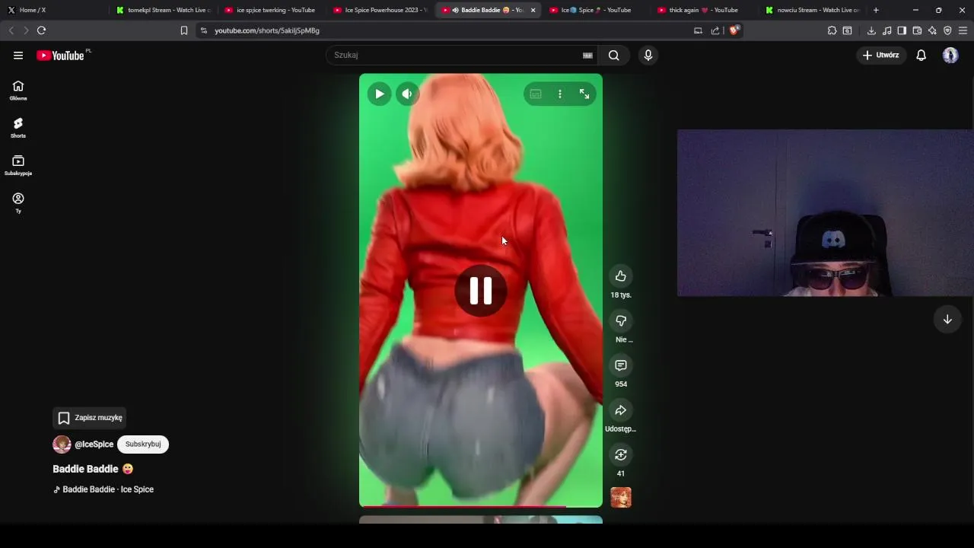
Task: Open the comments (954)
Action: (x=621, y=365)
